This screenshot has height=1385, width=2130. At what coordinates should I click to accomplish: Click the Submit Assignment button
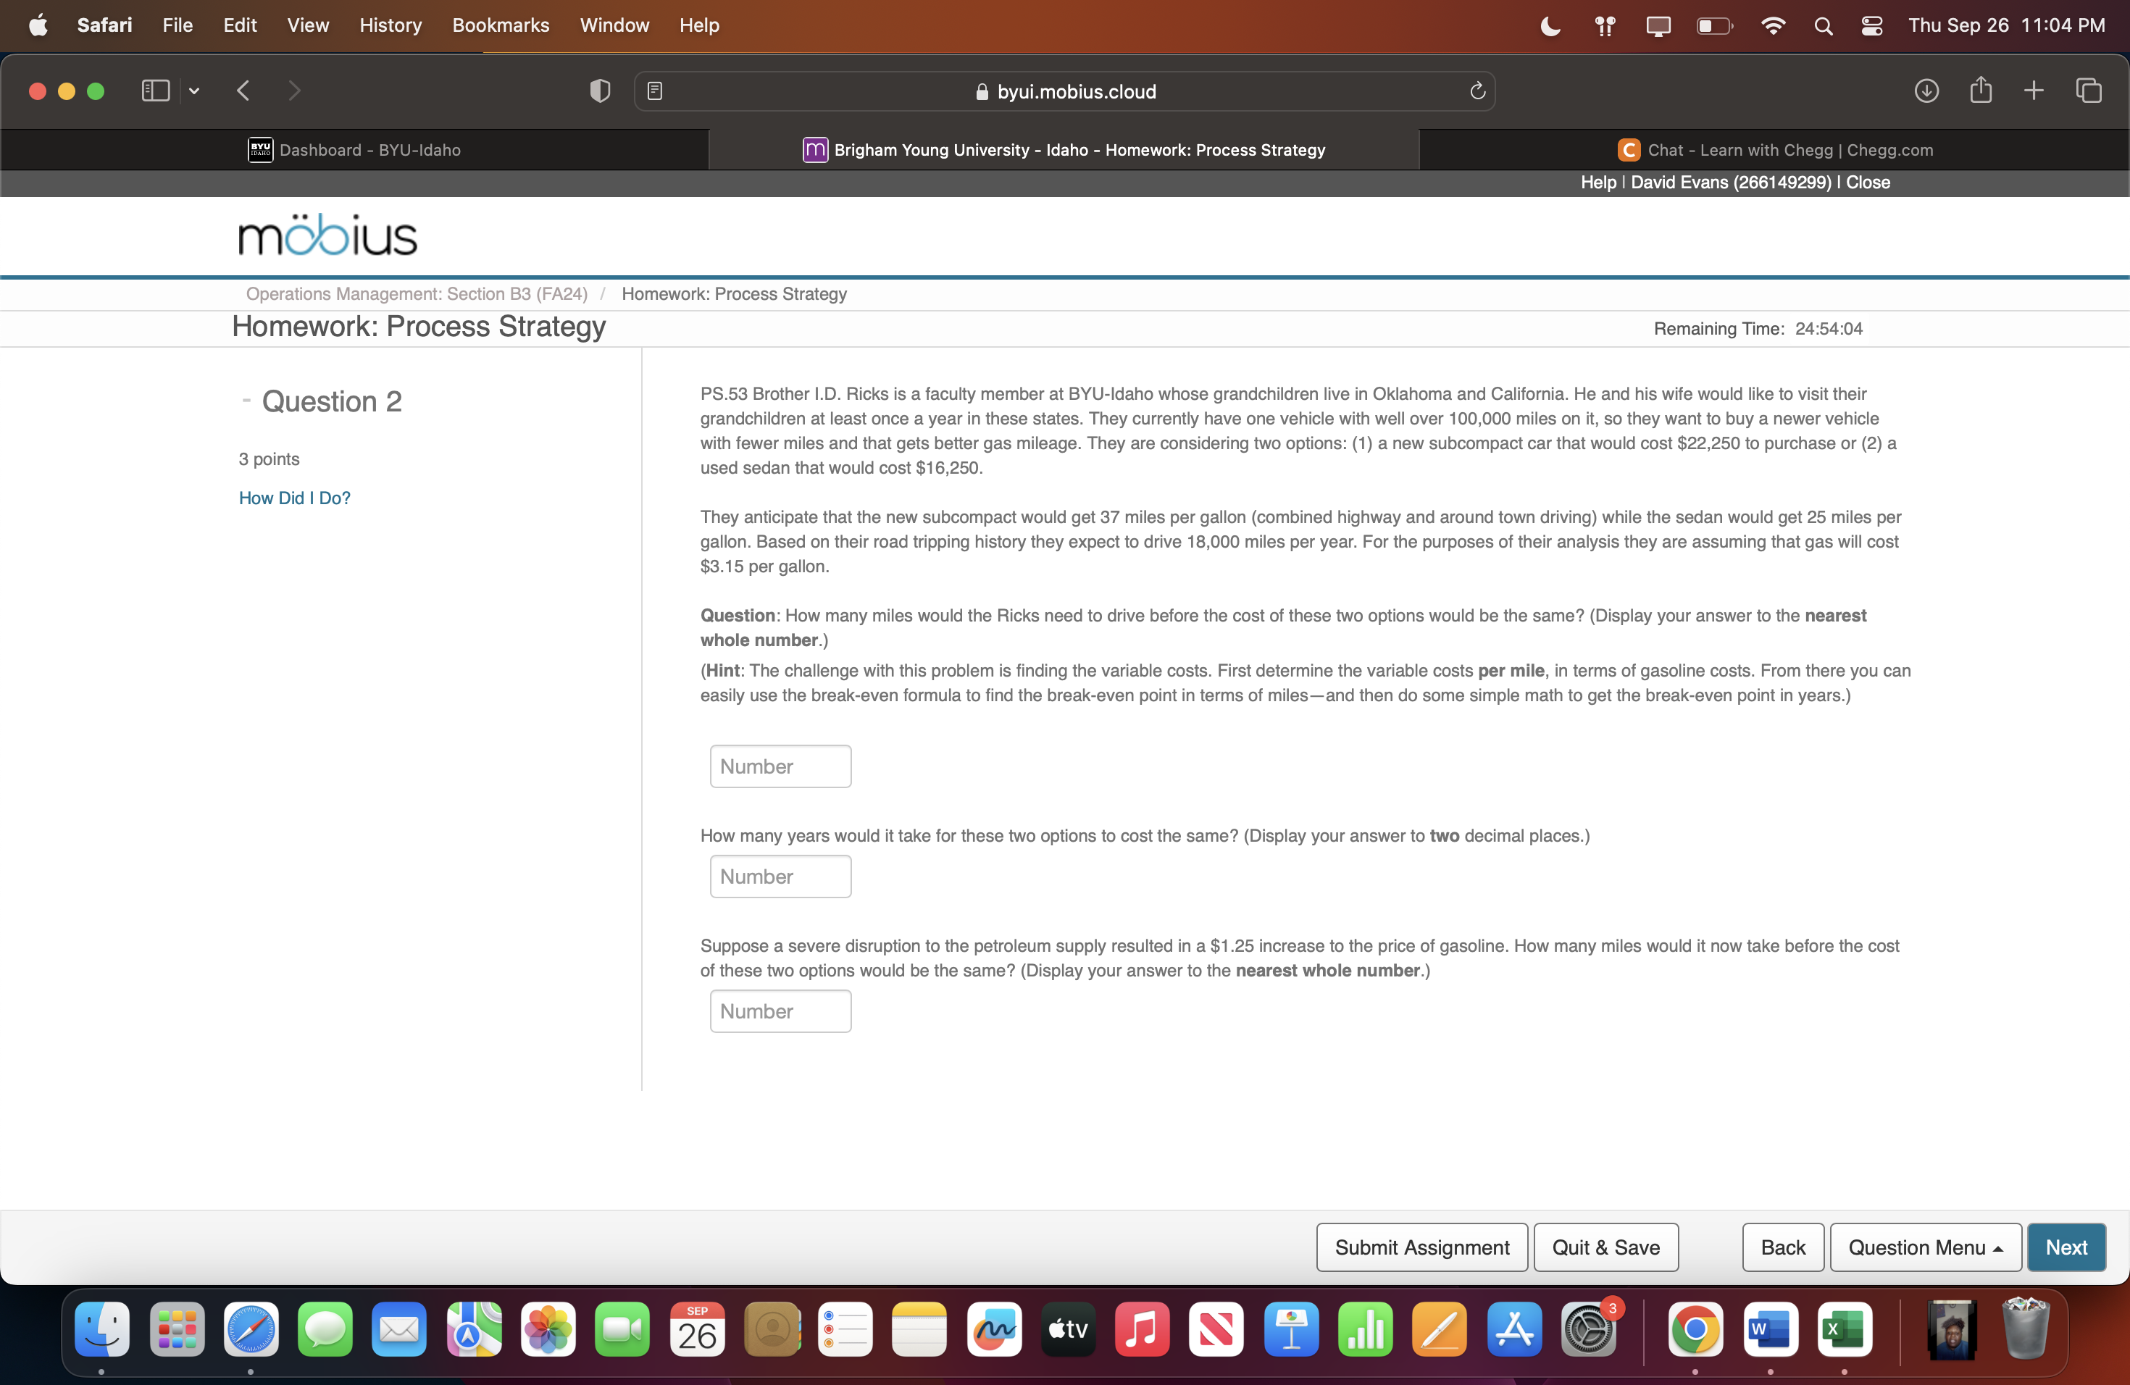click(x=1421, y=1247)
